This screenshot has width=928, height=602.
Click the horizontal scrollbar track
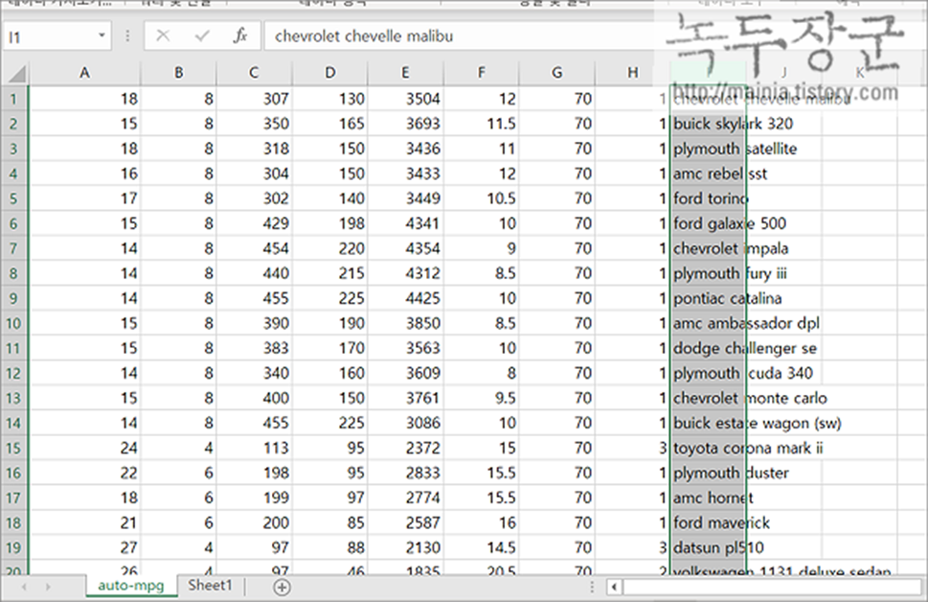(x=771, y=588)
